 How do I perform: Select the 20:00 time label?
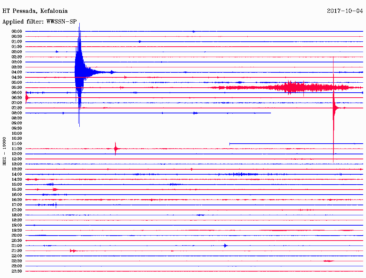coord(17,236)
